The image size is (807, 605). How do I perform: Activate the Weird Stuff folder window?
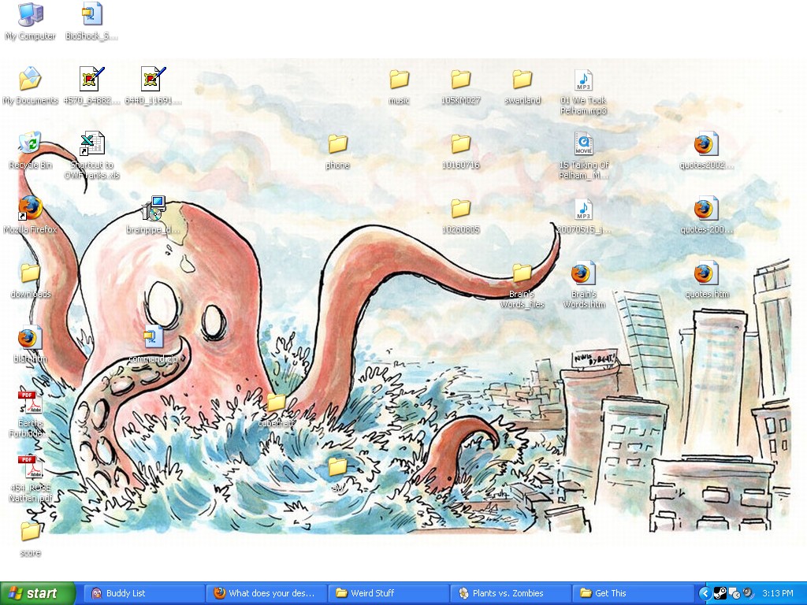click(x=388, y=593)
